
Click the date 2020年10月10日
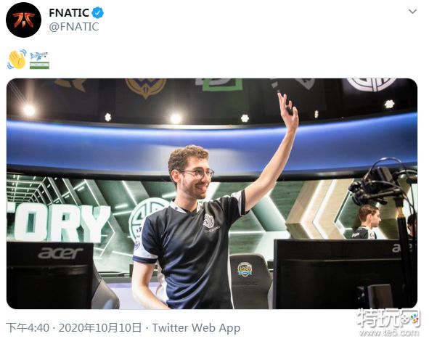[100, 327]
